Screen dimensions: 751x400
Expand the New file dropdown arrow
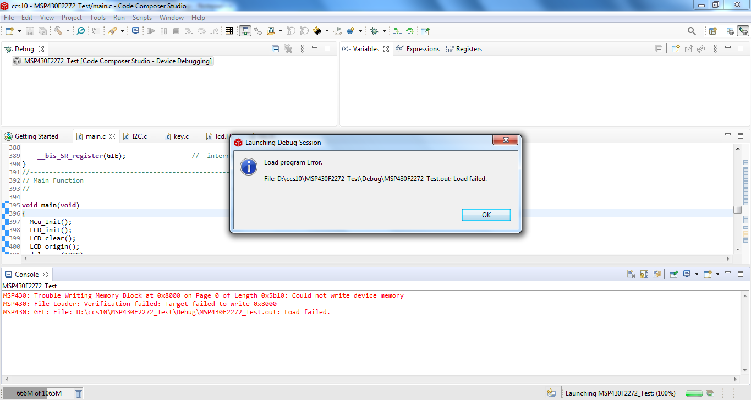(x=19, y=31)
